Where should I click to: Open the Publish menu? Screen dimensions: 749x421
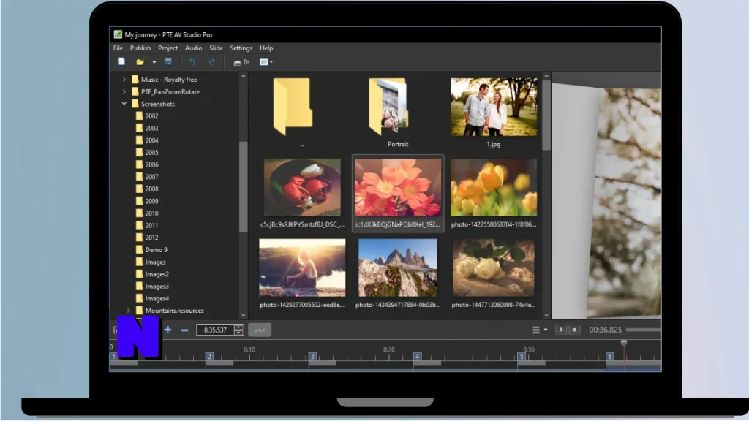140,48
